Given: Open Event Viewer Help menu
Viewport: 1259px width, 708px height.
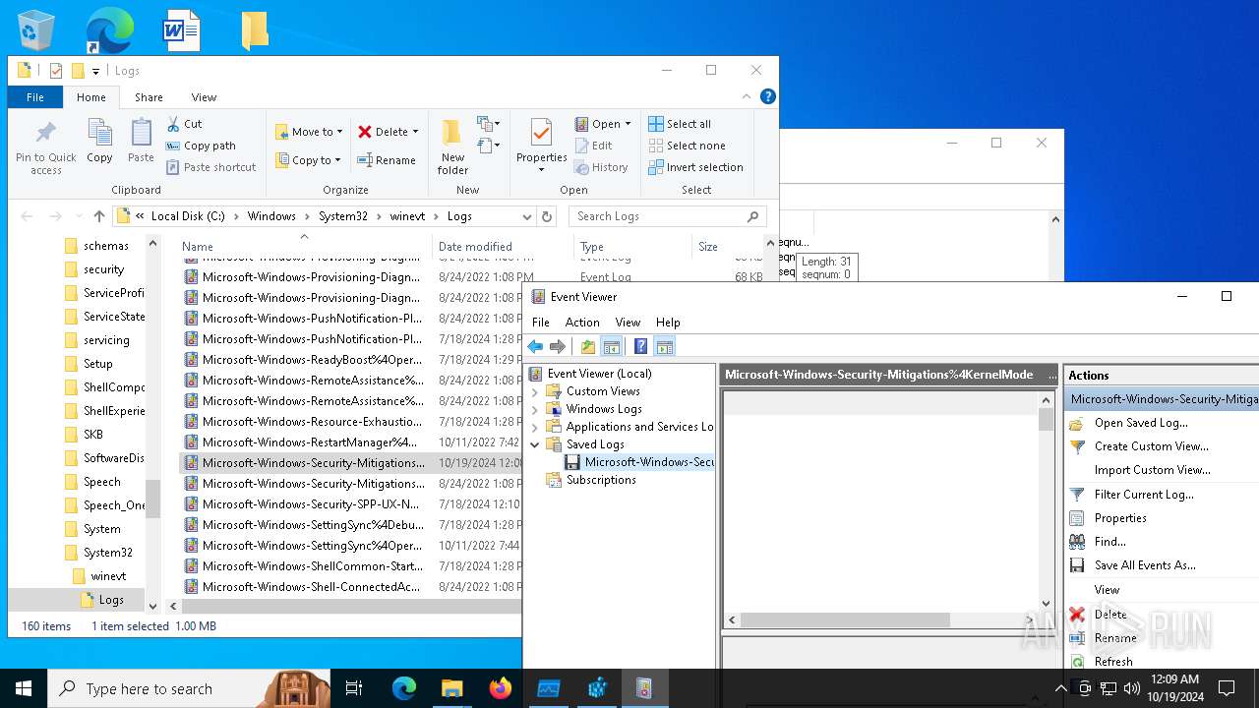Looking at the screenshot, I should tap(668, 323).
